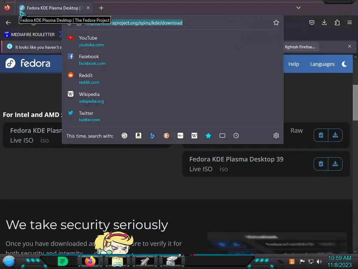This screenshot has width=358, height=269.
Task: Open the Help link in Fedora navbar
Action: 294,64
